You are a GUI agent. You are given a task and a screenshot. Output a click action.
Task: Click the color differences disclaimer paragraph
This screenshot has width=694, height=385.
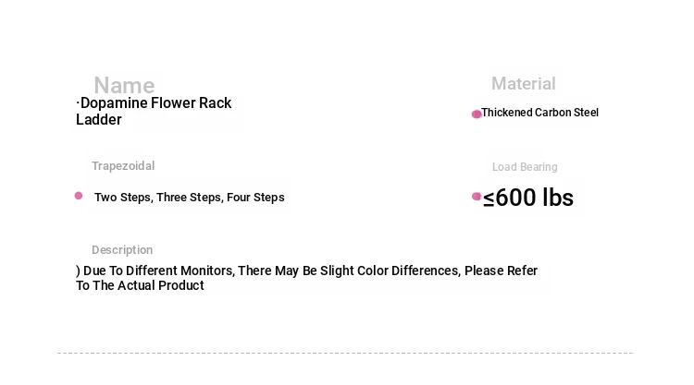(306, 278)
